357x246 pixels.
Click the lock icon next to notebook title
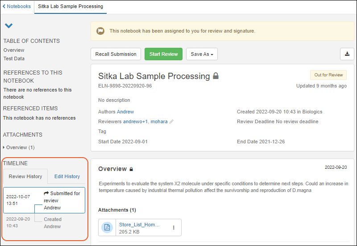click(216, 76)
